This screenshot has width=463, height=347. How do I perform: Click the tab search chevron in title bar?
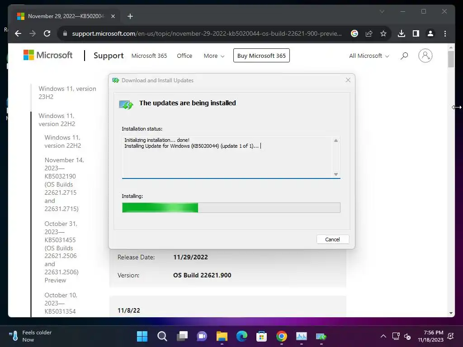[x=382, y=11]
